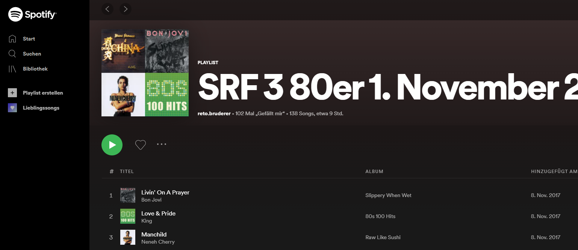Image resolution: width=578 pixels, height=250 pixels.
Task: Click the TITEL column header
Action: (x=127, y=172)
